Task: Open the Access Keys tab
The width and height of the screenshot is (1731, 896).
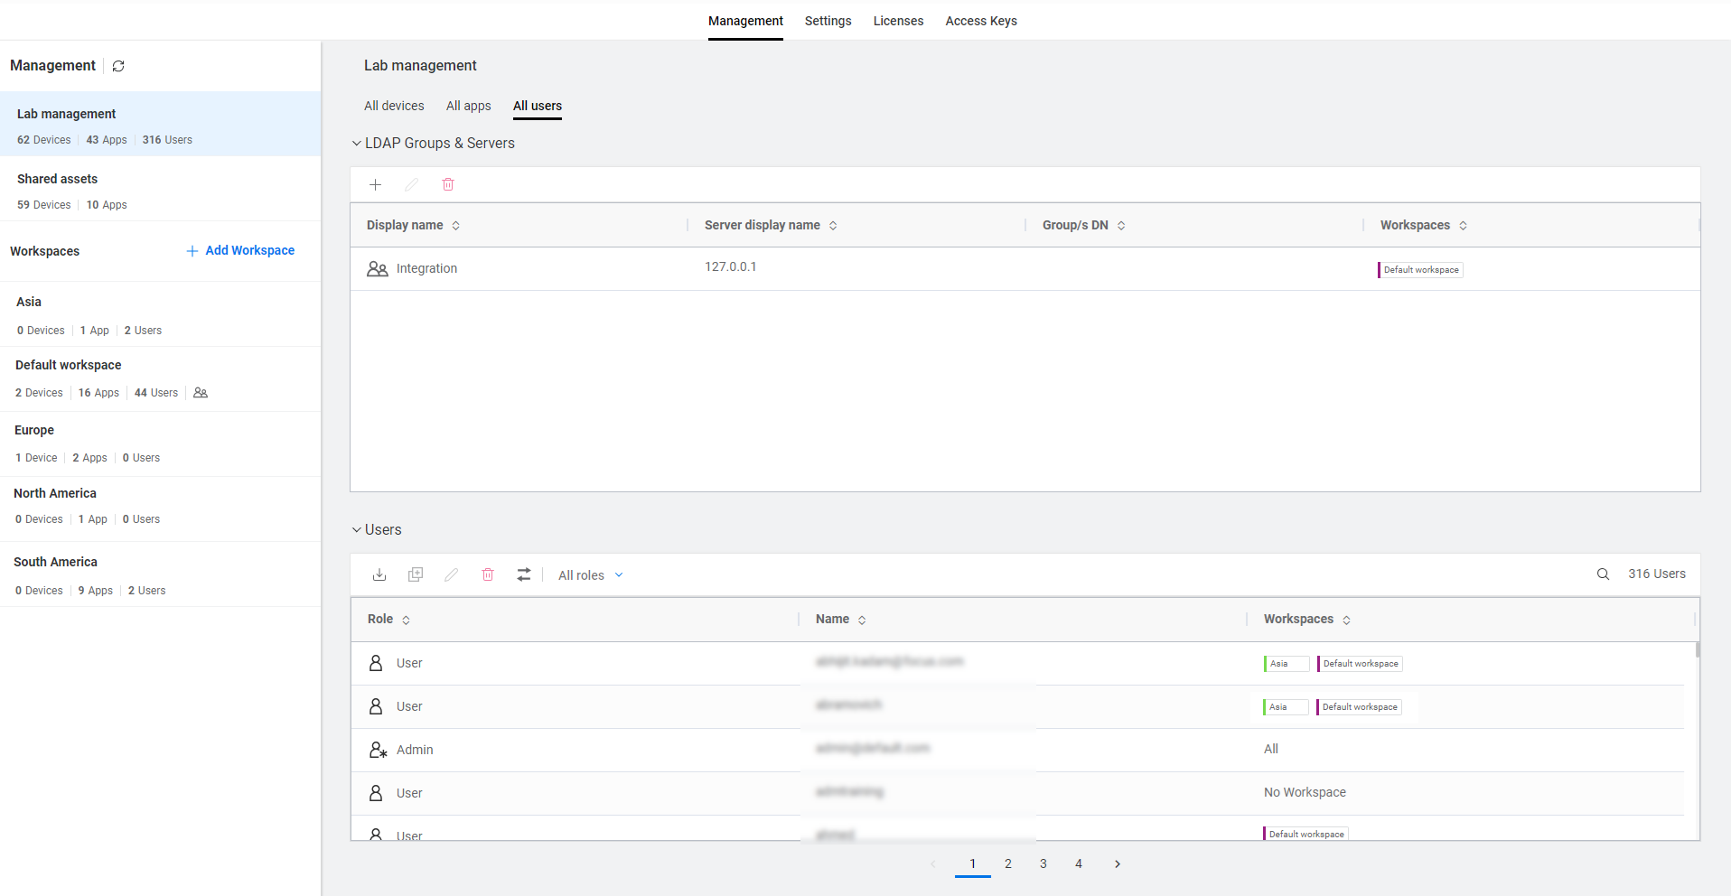Action: (980, 21)
